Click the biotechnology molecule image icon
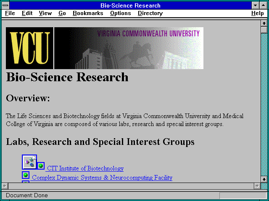The height and width of the screenshot is (201, 269). pos(29,162)
